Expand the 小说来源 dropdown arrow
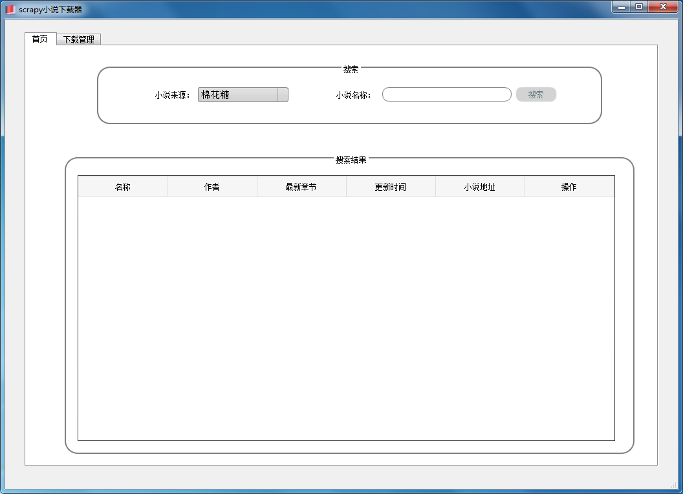The height and width of the screenshot is (494, 683). pyautogui.click(x=283, y=94)
